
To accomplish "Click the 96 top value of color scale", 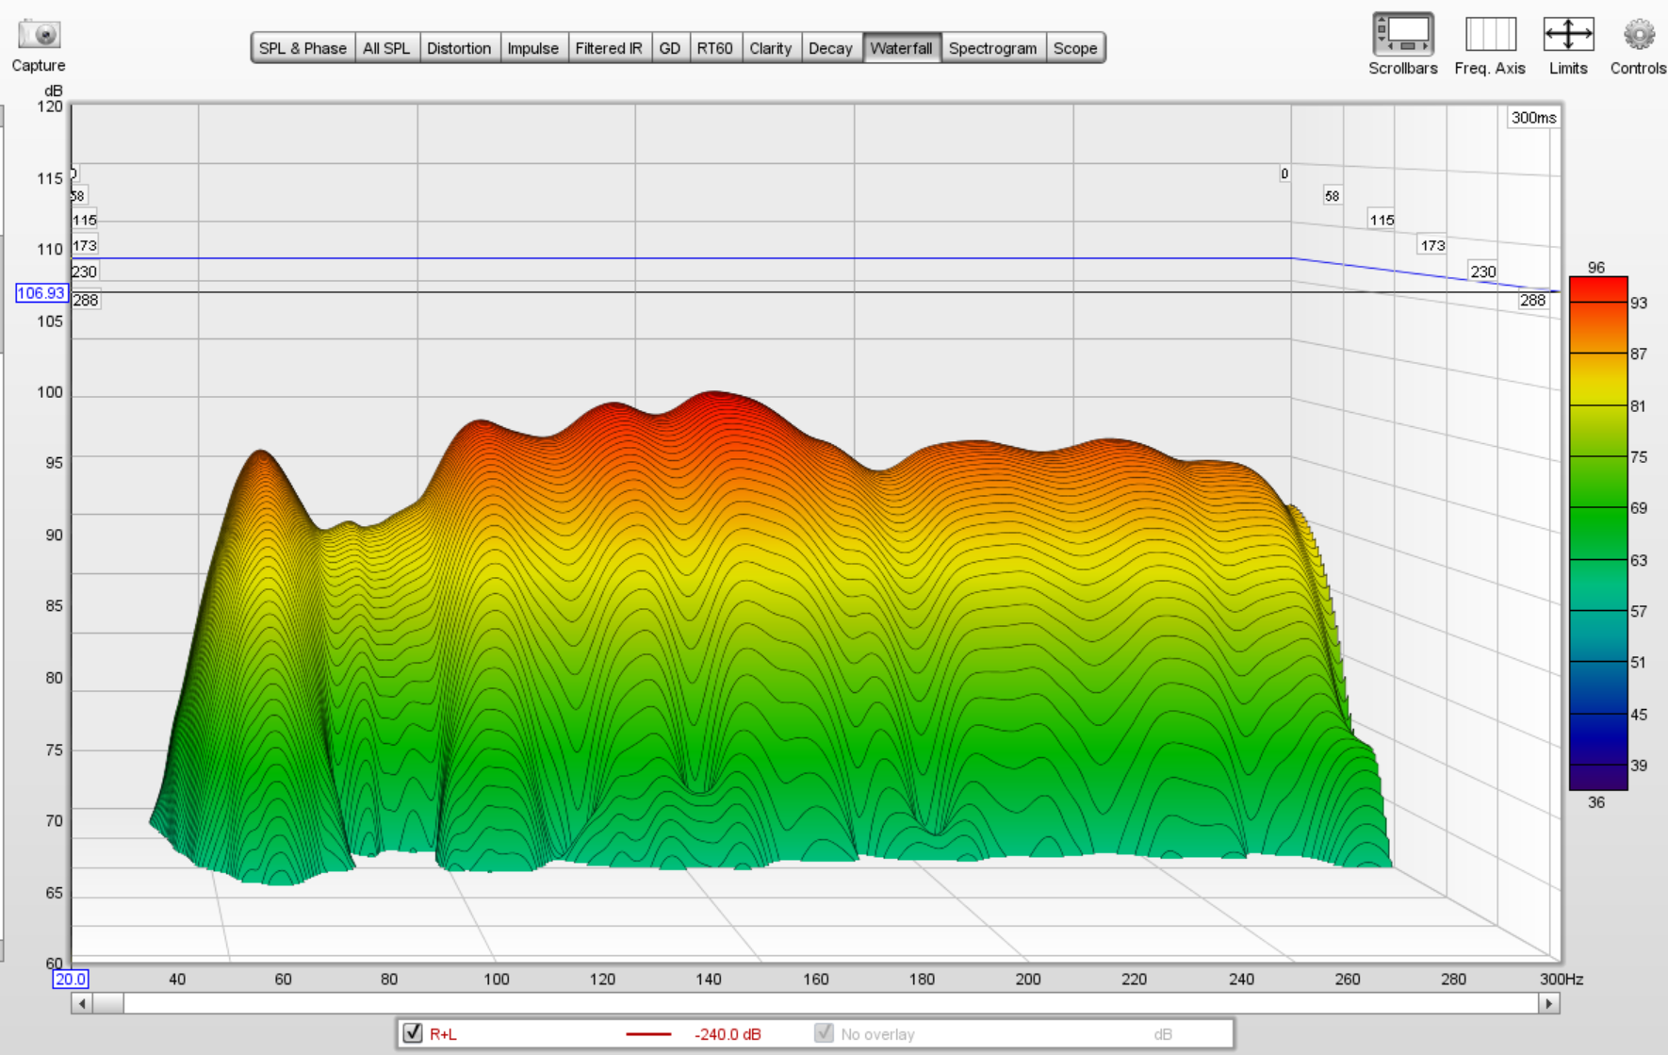I will click(x=1595, y=268).
